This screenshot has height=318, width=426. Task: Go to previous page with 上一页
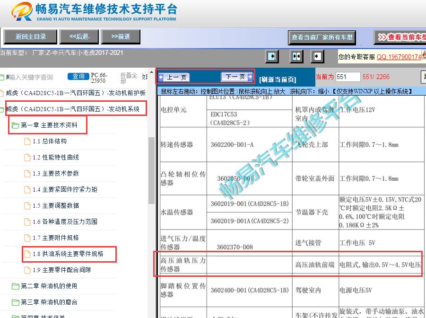point(174,77)
